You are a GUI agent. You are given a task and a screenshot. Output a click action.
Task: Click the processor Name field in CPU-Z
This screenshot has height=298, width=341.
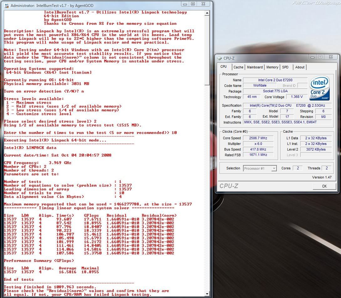(x=275, y=80)
